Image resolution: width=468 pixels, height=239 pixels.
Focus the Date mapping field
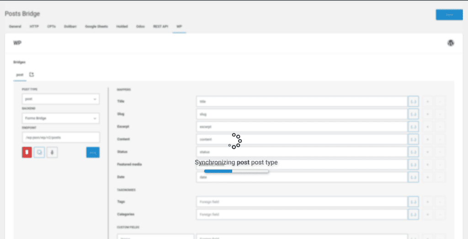(x=302, y=177)
